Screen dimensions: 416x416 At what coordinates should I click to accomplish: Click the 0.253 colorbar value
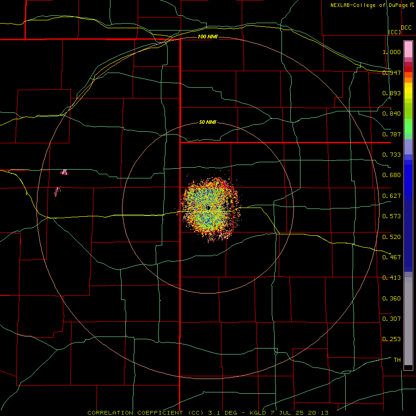click(392, 339)
